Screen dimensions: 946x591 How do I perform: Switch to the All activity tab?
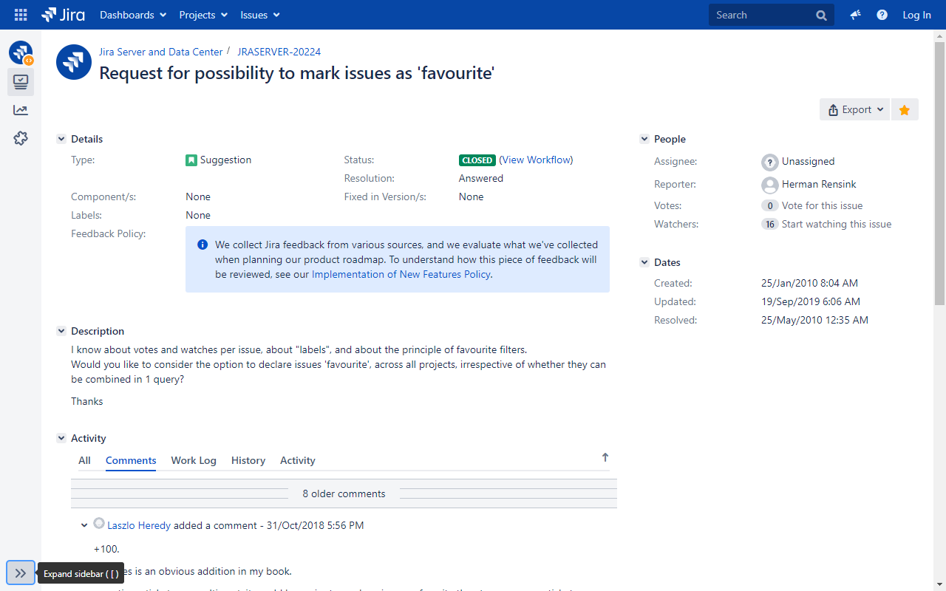click(85, 460)
